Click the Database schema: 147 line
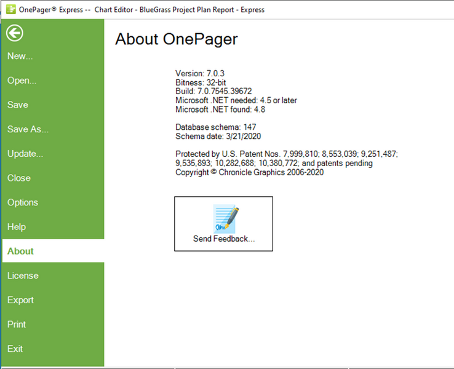The width and height of the screenshot is (454, 369). 216,127
